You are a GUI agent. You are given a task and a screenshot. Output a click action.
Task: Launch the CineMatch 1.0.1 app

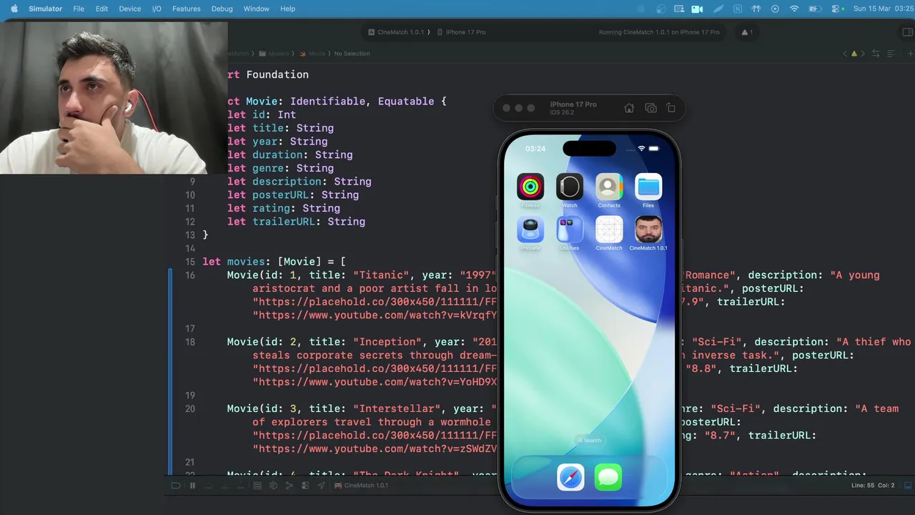tap(648, 230)
